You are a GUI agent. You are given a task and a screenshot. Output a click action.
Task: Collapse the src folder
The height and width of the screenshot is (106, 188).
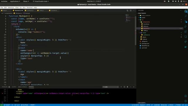tap(142, 20)
